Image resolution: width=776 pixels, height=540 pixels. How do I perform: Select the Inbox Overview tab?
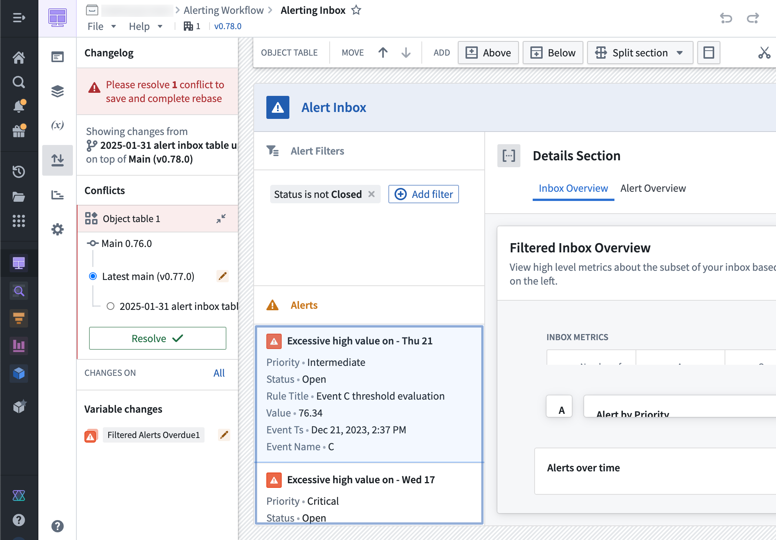(x=573, y=188)
